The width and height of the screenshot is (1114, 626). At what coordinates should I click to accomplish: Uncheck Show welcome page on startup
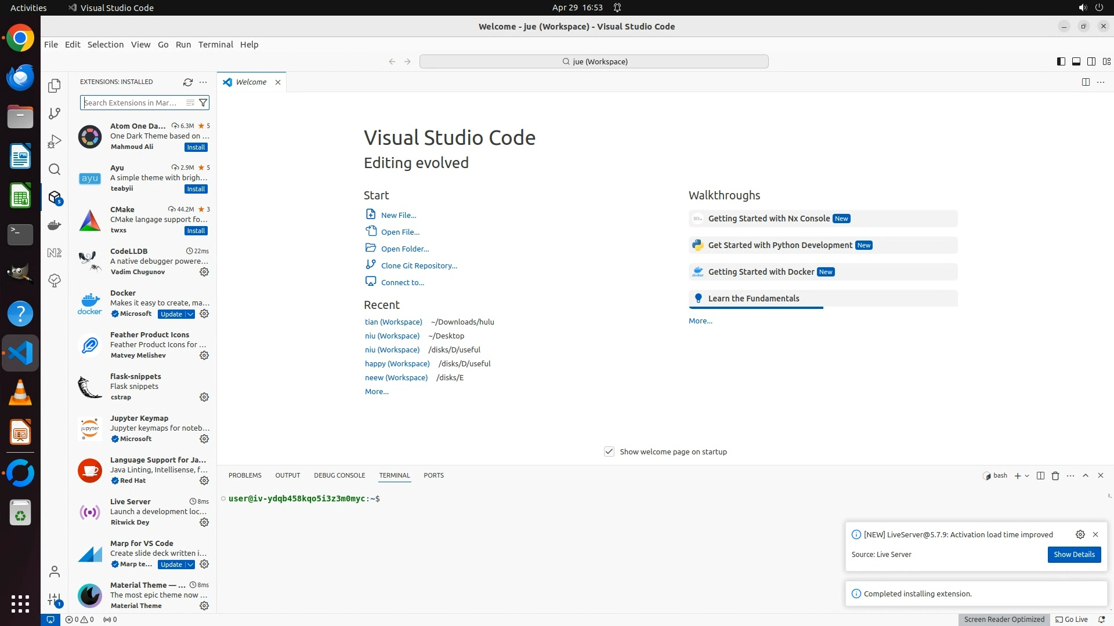[609, 452]
